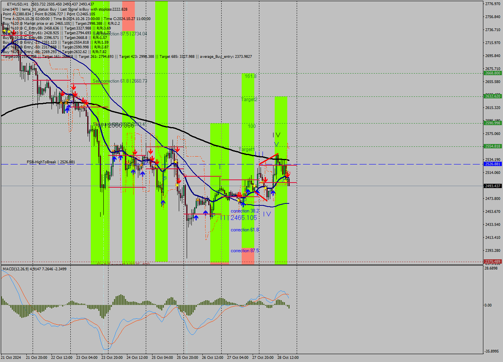The width and height of the screenshot is (503, 362).
Task: Click the MACD scale value -35.8995
Action: point(492,351)
